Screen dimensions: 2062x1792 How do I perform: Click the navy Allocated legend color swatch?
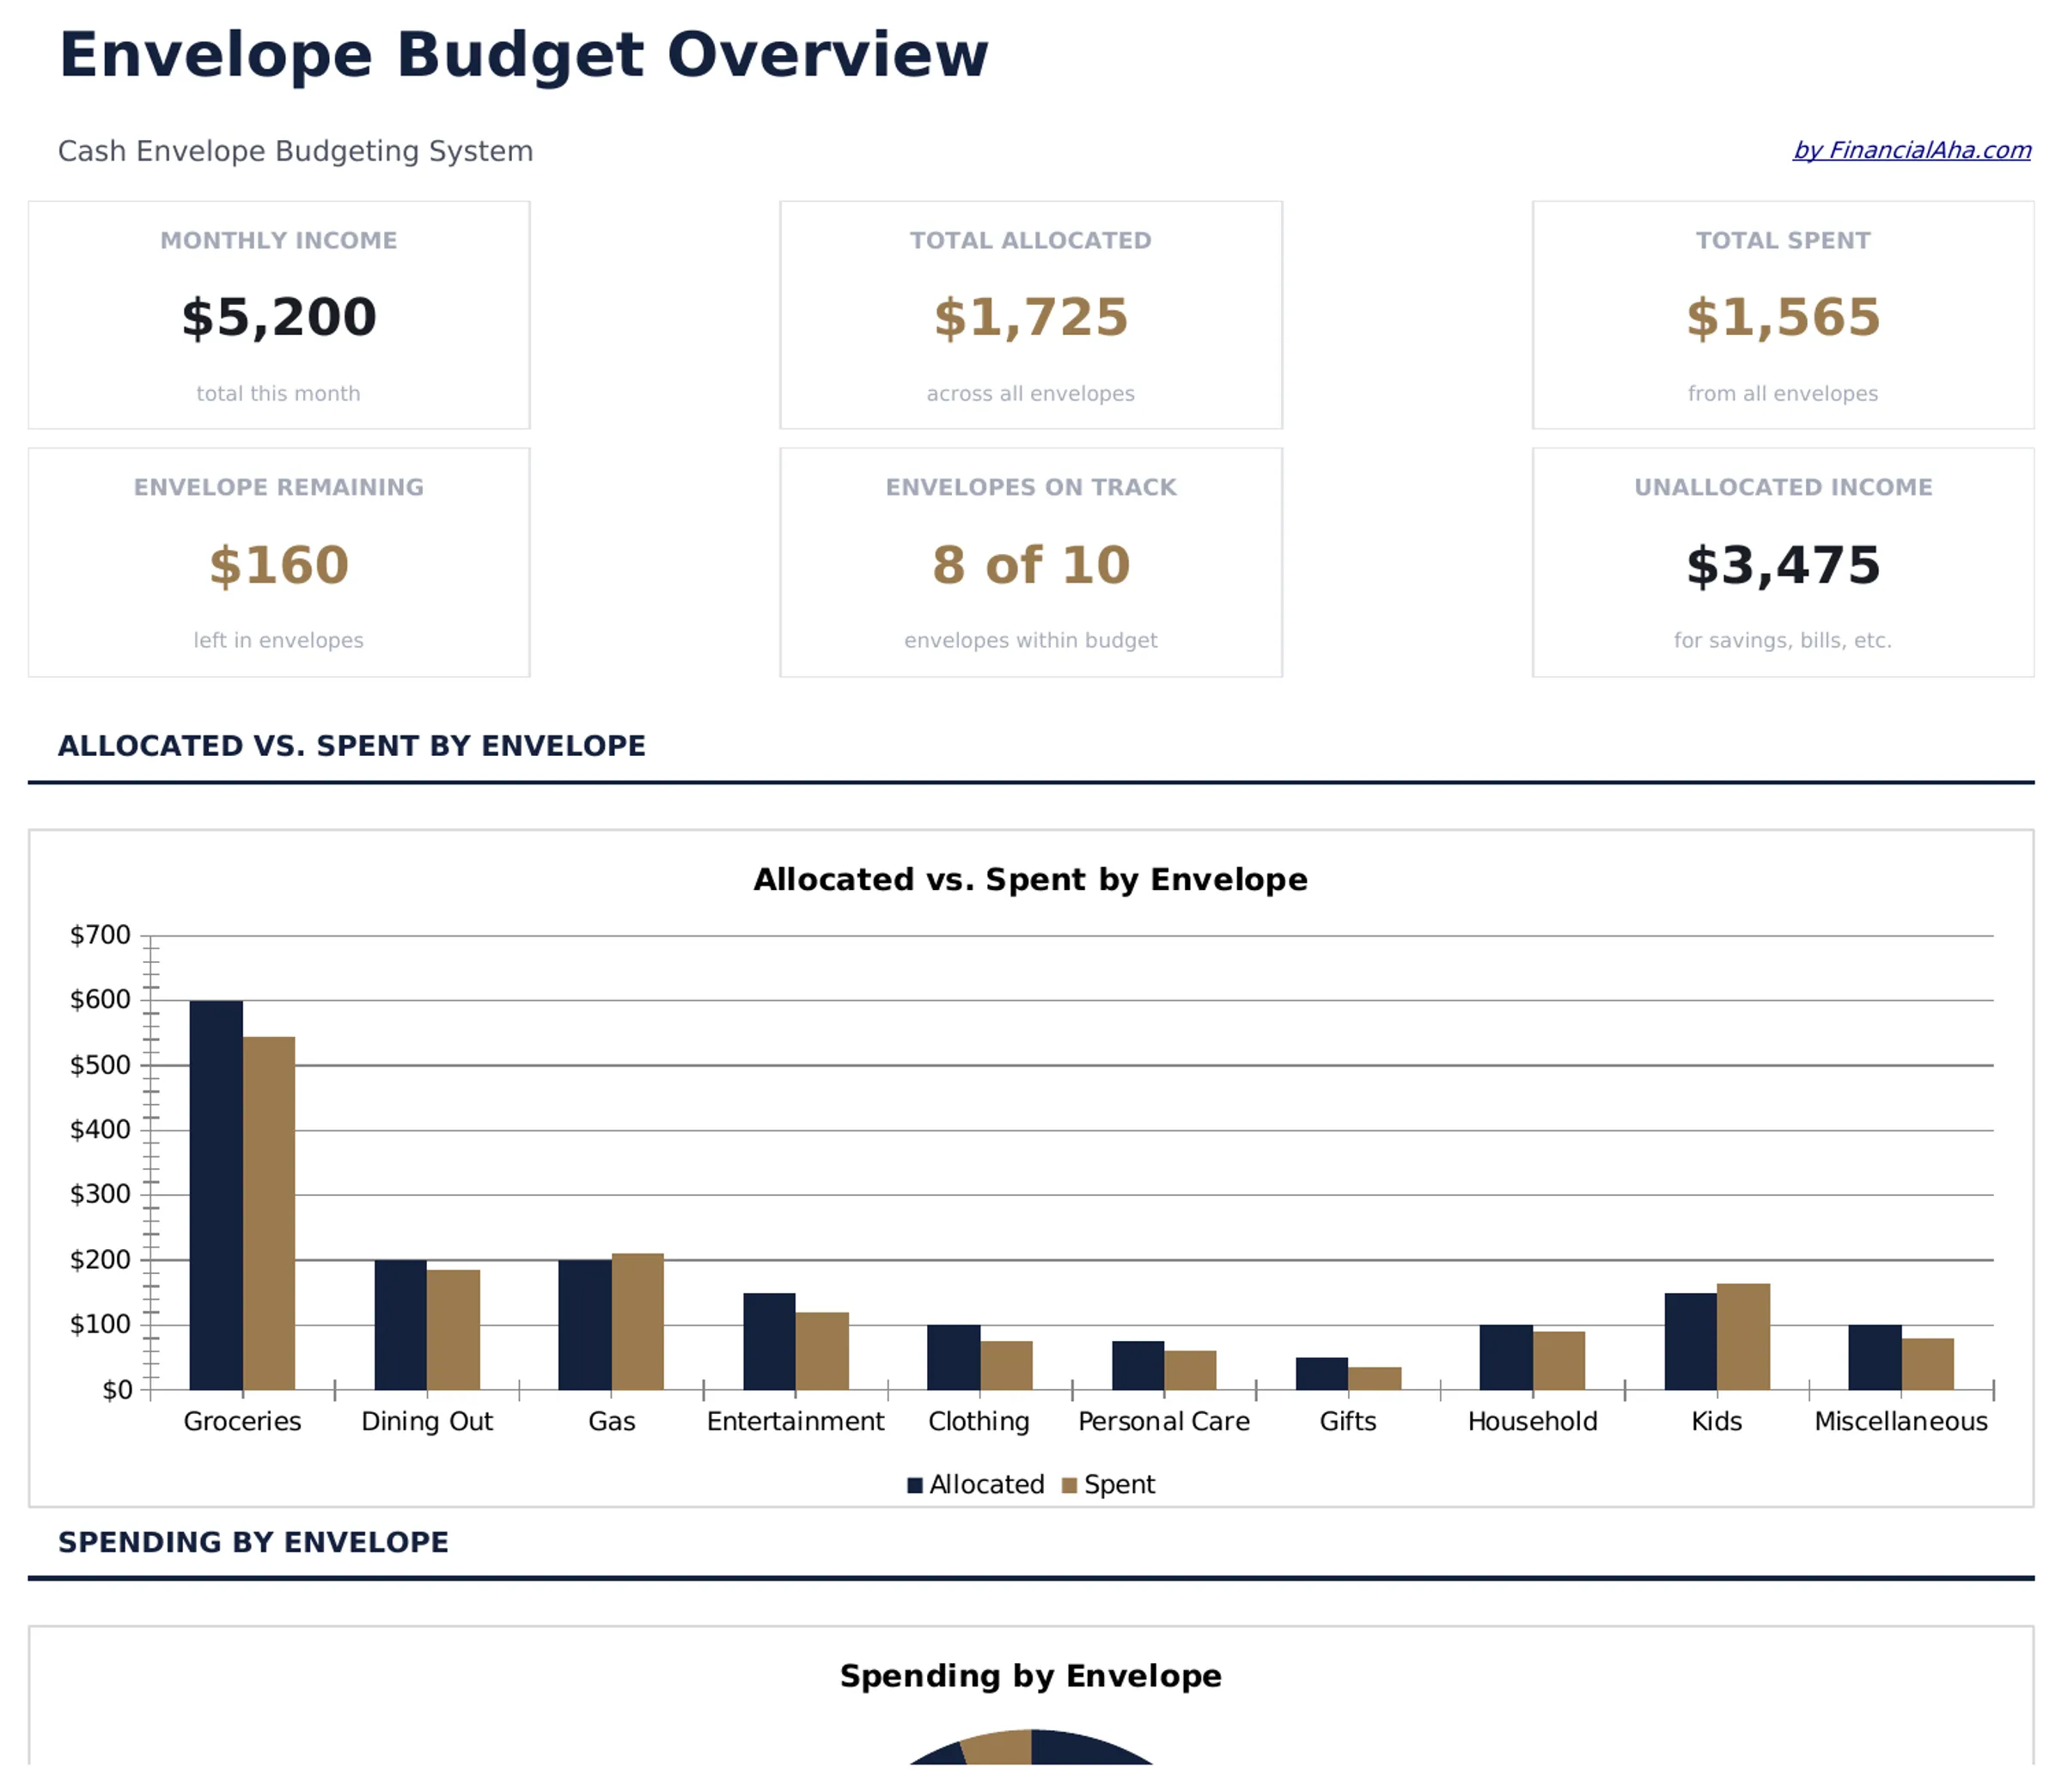click(914, 1484)
